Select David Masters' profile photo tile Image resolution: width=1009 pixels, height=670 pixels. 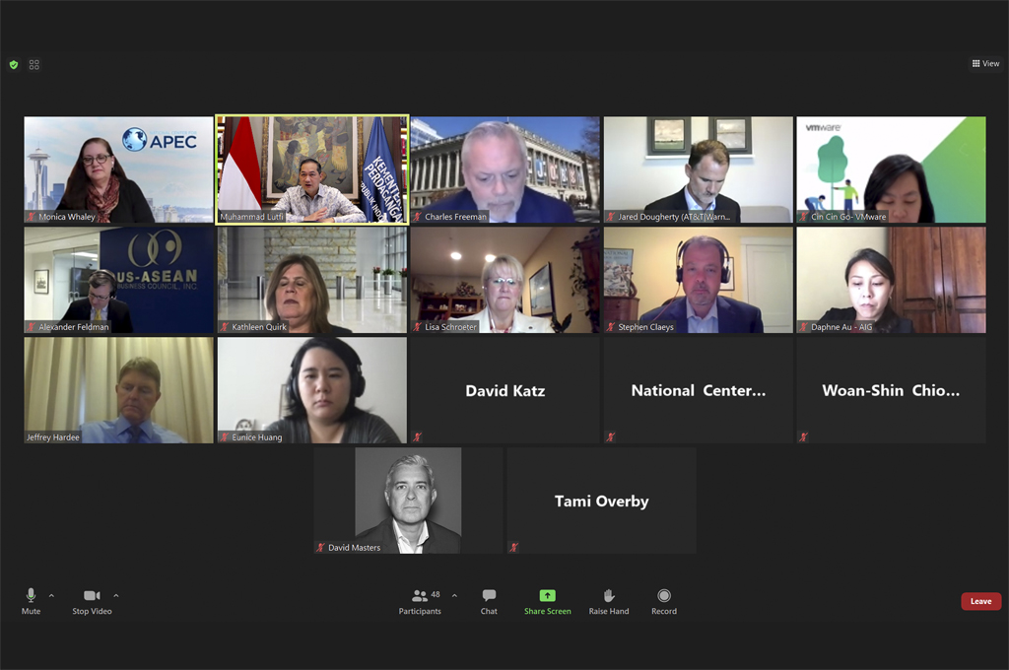pyautogui.click(x=408, y=501)
